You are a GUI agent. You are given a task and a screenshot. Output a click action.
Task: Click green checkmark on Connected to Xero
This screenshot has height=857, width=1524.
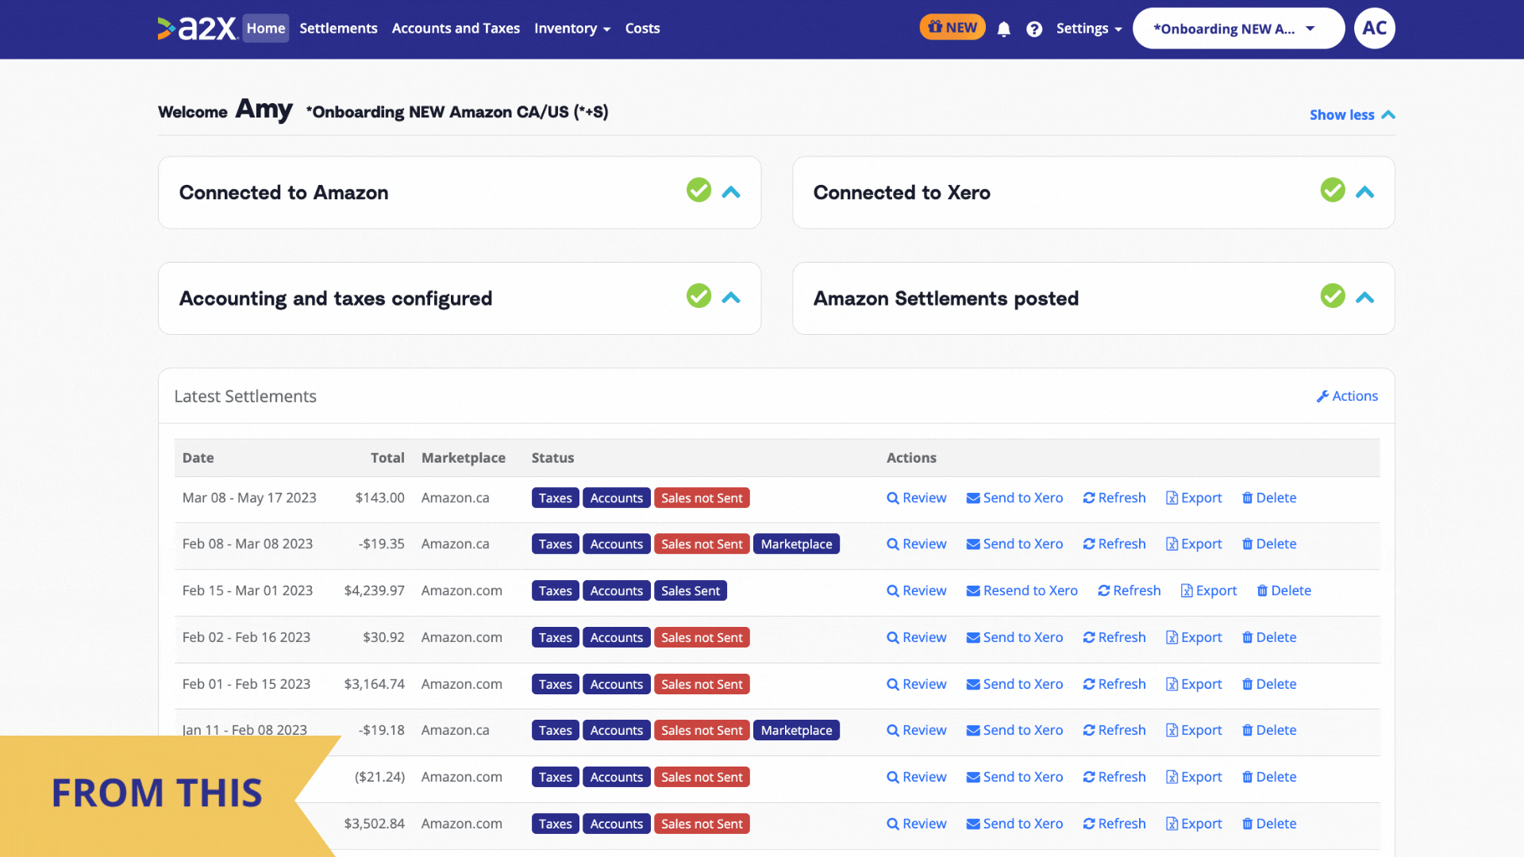point(1333,190)
